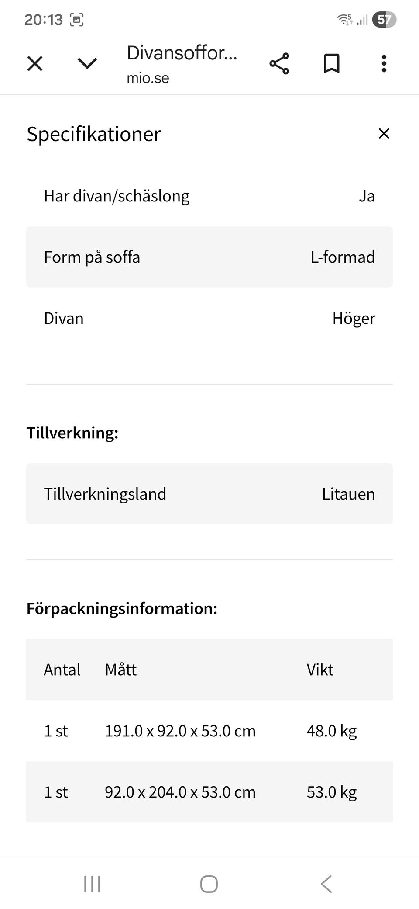
Task: Tap the Har divan/schäslong row
Action: tap(209, 196)
